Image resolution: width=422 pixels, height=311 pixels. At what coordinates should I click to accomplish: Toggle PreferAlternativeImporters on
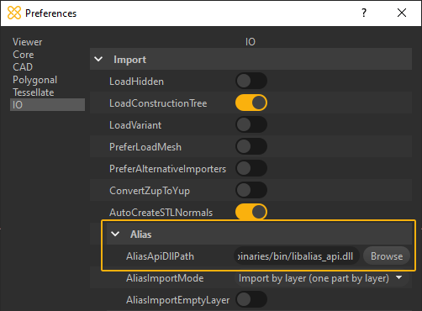[x=251, y=168]
